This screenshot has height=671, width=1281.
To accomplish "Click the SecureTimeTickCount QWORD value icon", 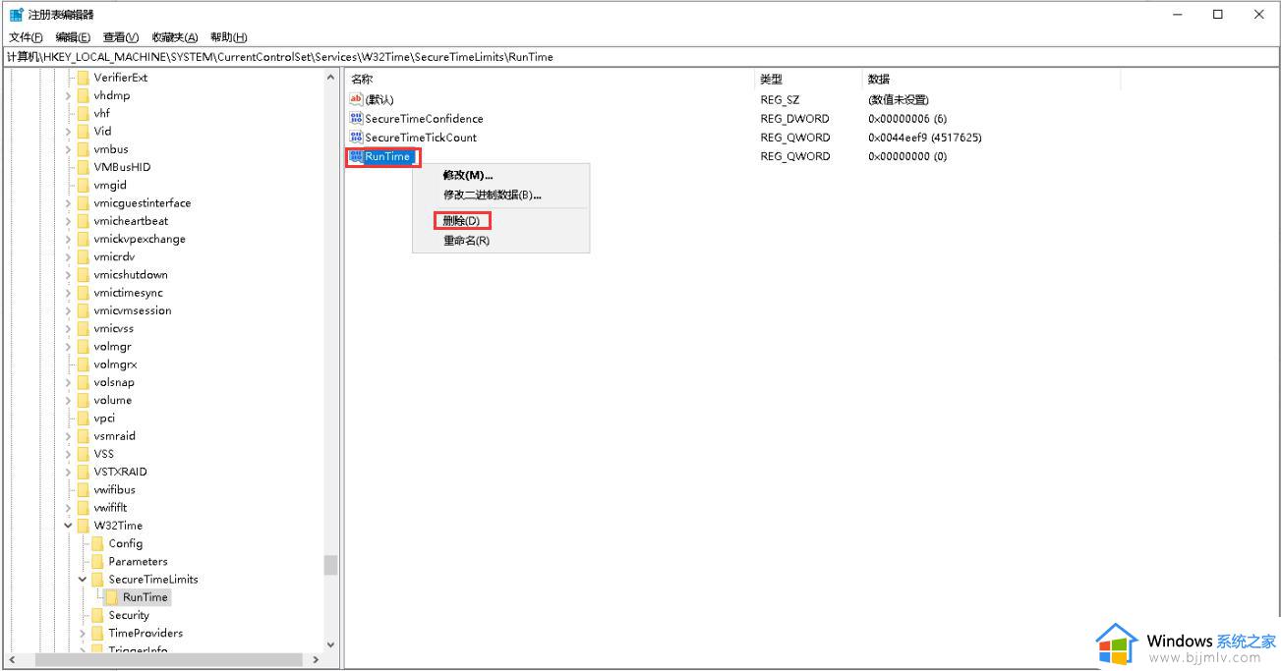I will pyautogui.click(x=356, y=138).
